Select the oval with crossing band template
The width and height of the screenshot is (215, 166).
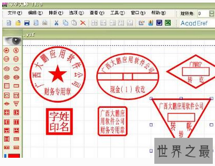click(x=16, y=78)
